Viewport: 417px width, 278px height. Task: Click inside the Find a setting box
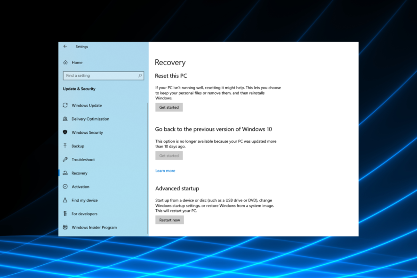tap(104, 75)
